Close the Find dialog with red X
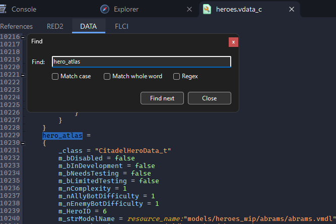The width and height of the screenshot is (336, 224). (233, 42)
